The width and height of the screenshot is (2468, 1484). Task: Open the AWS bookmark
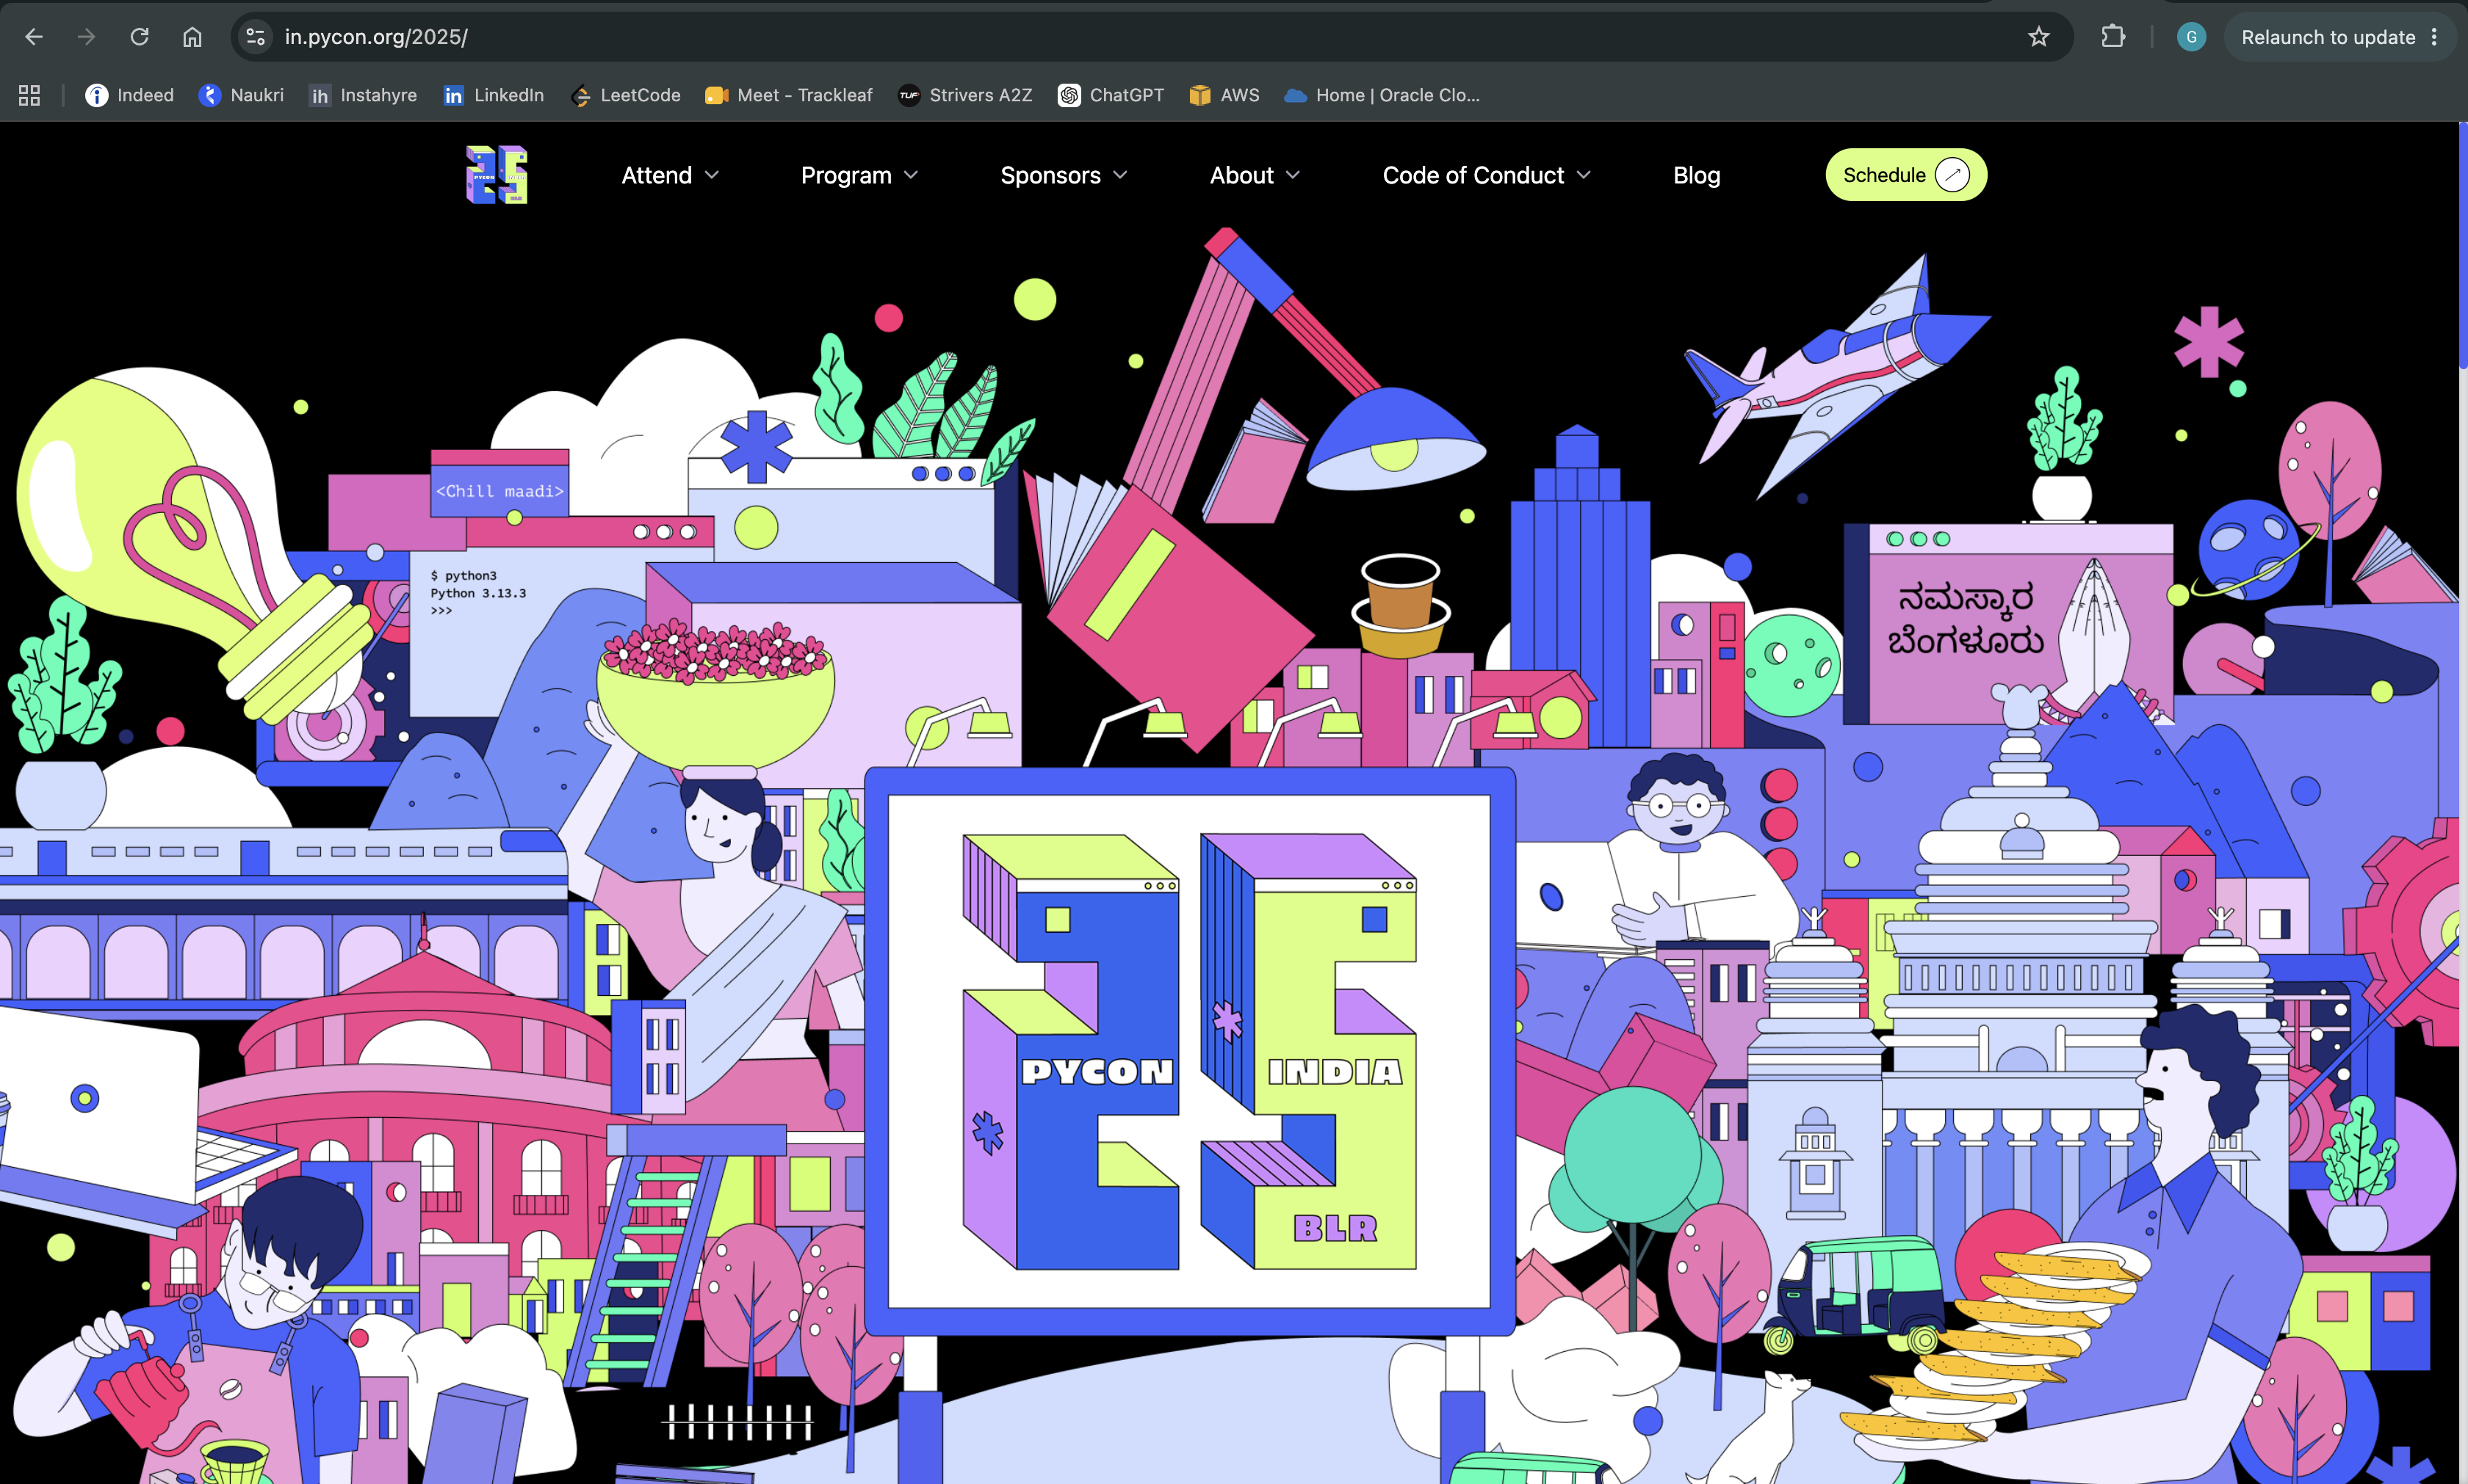pyautogui.click(x=1224, y=95)
